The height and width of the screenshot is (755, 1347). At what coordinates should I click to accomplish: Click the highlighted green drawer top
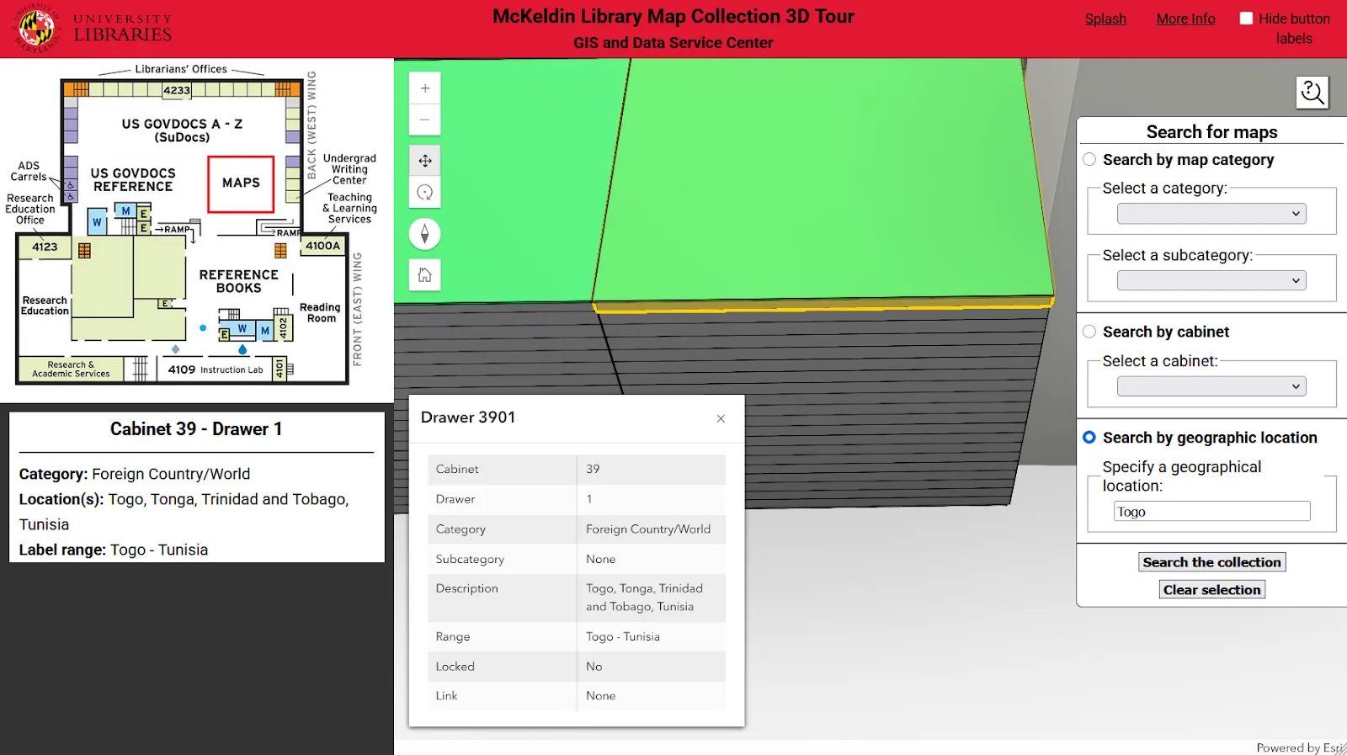pos(825,177)
